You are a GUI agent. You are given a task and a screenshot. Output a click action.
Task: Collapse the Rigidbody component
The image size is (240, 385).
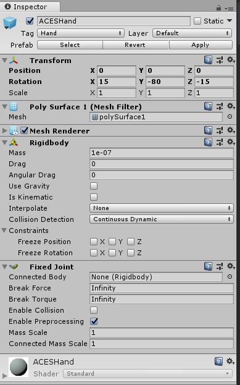coord(4,143)
